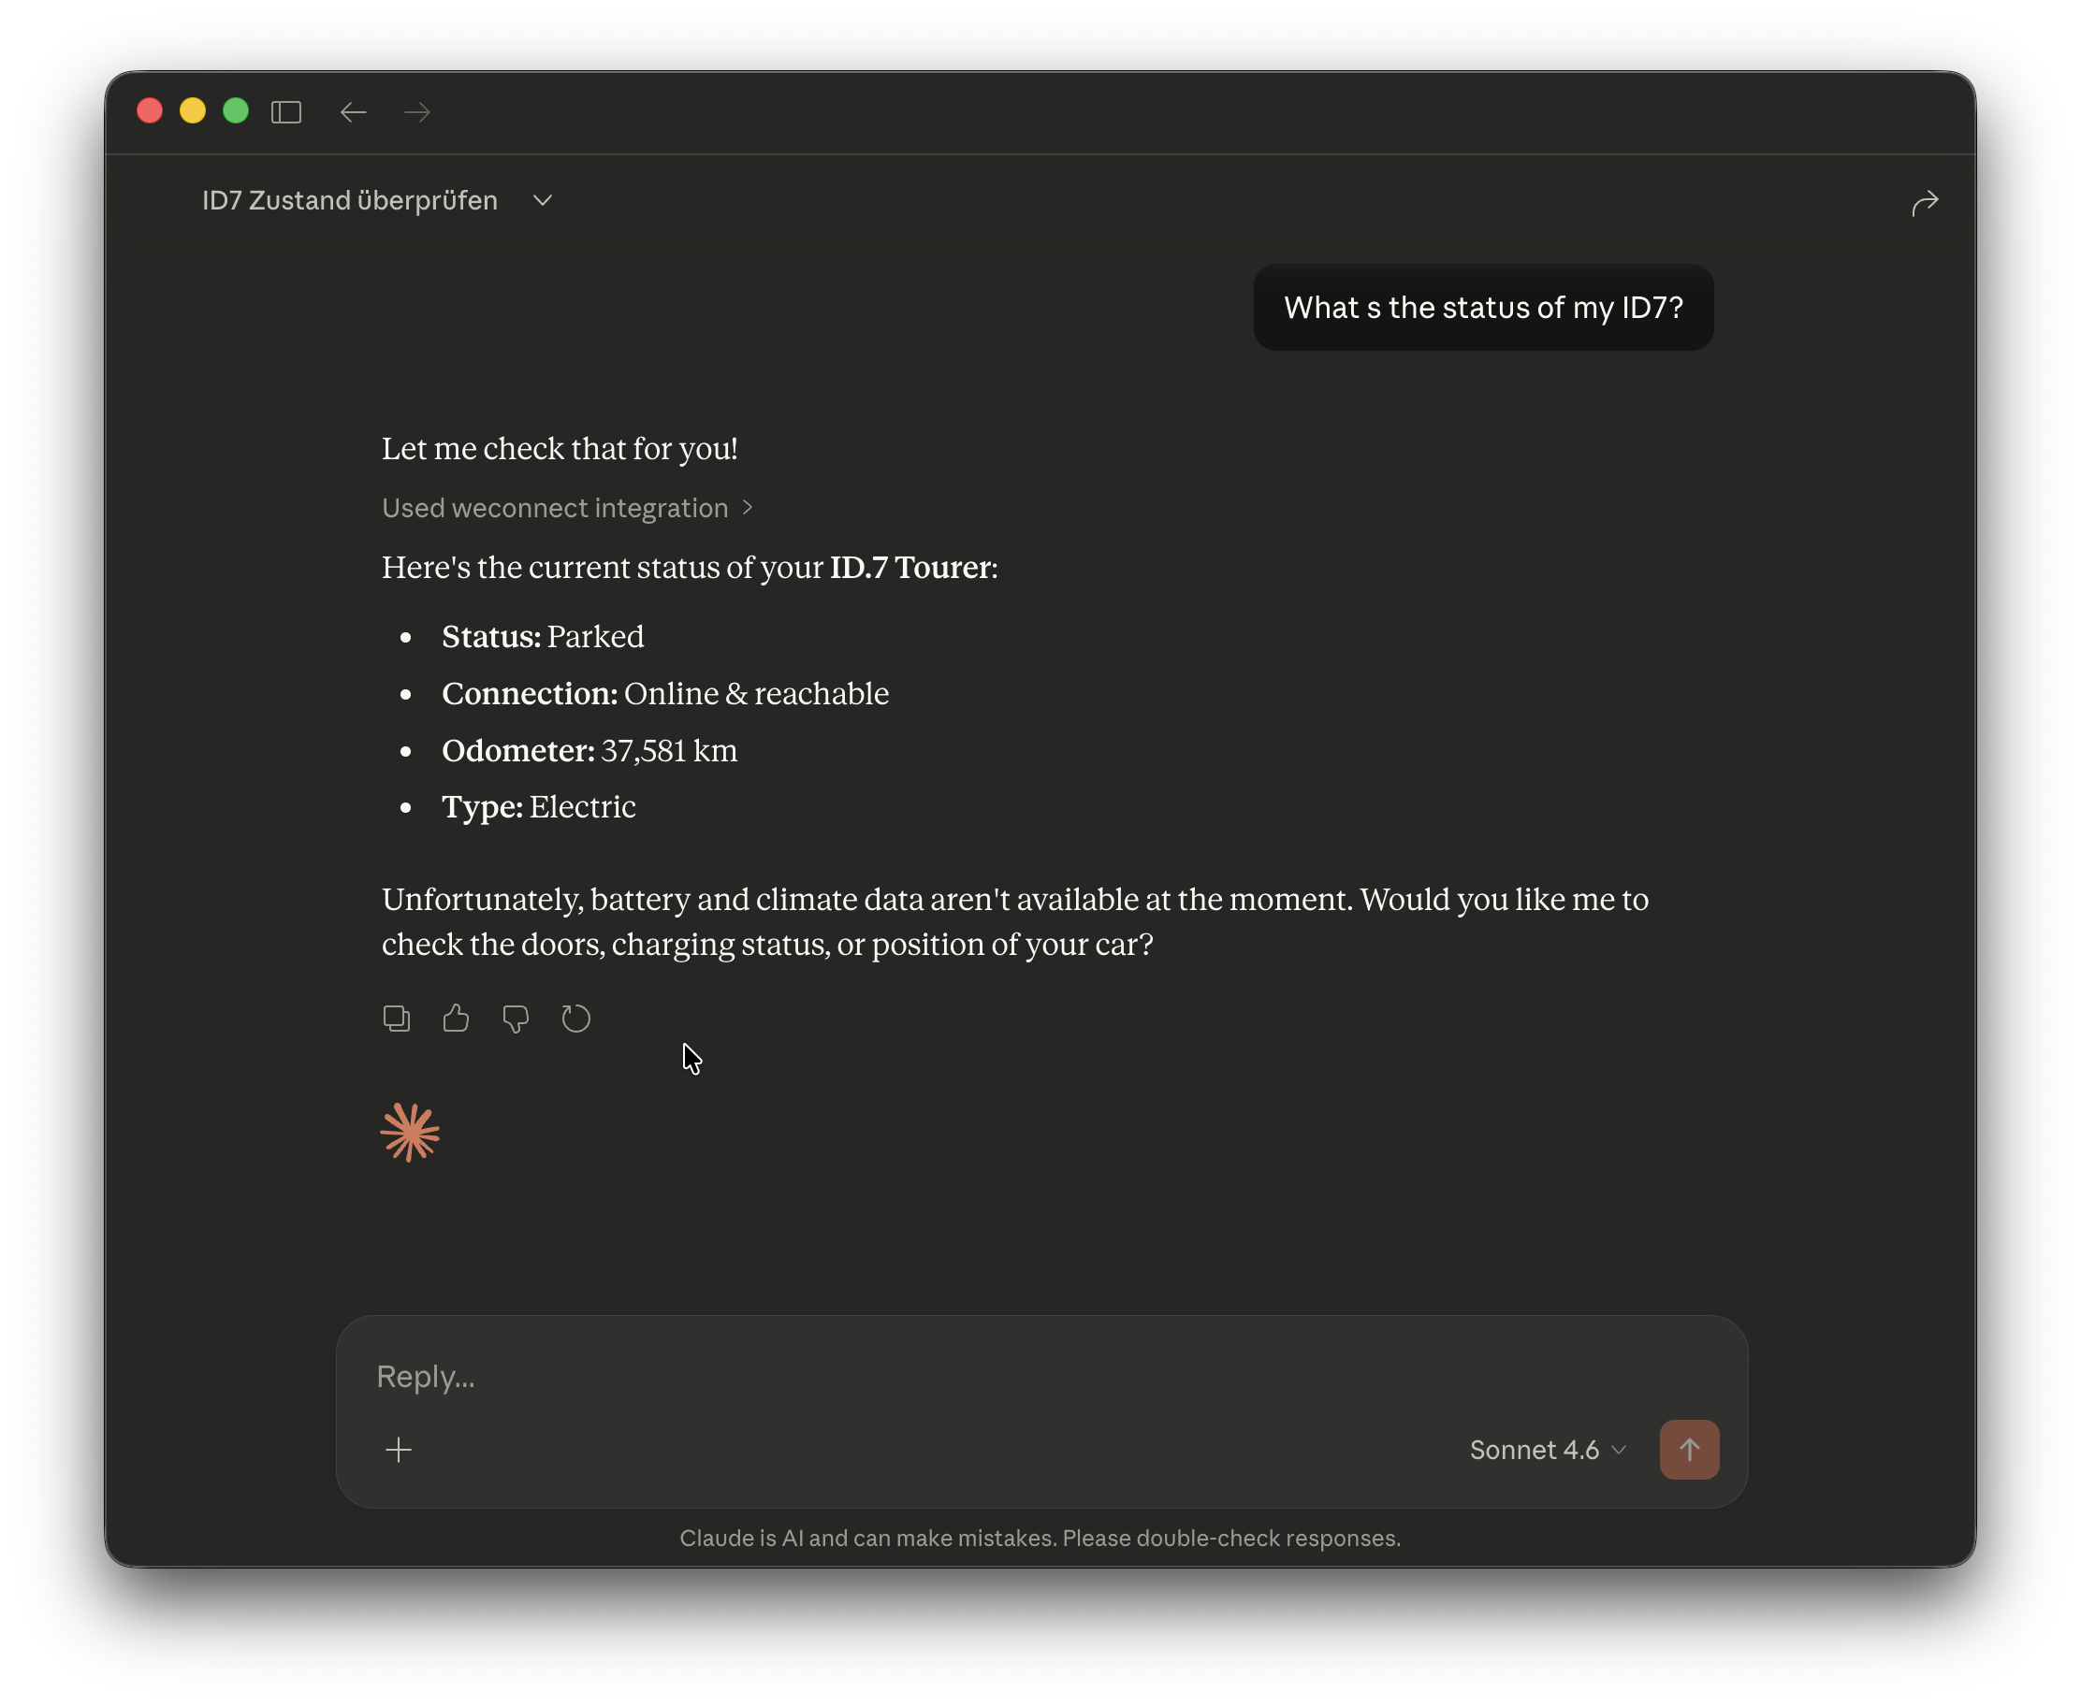Click the 'Let me check that for you!' text
2081x1706 pixels.
(x=560, y=449)
